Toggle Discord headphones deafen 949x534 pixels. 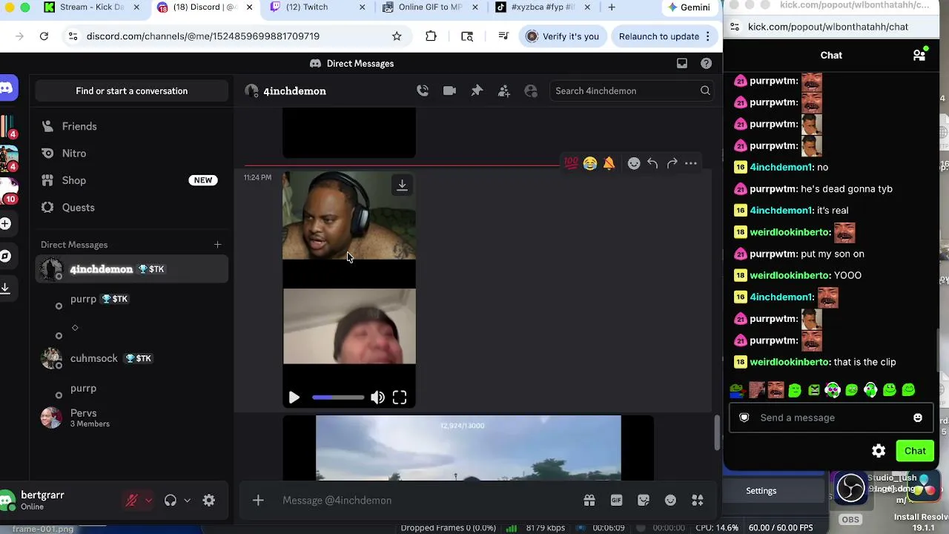pos(171,501)
